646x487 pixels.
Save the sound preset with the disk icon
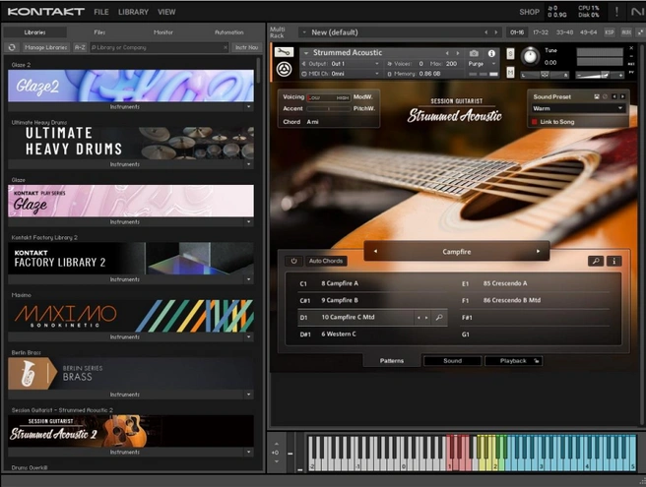[597, 96]
